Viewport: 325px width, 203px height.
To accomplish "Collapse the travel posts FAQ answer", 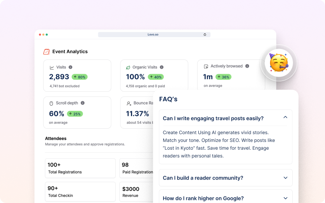I will (x=285, y=117).
